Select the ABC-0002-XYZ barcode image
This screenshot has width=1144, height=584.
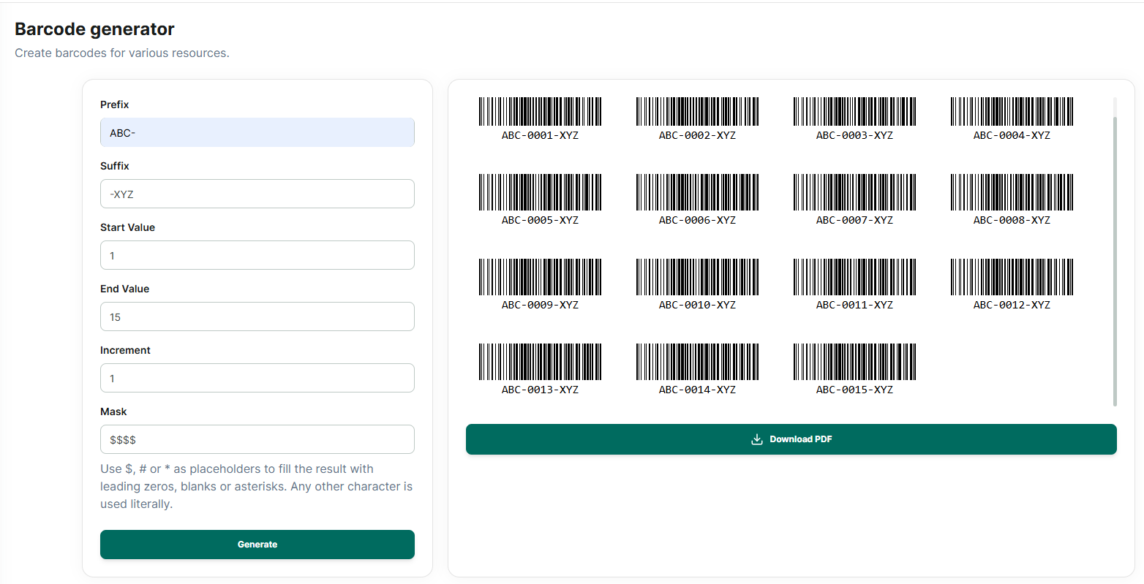[x=697, y=111]
